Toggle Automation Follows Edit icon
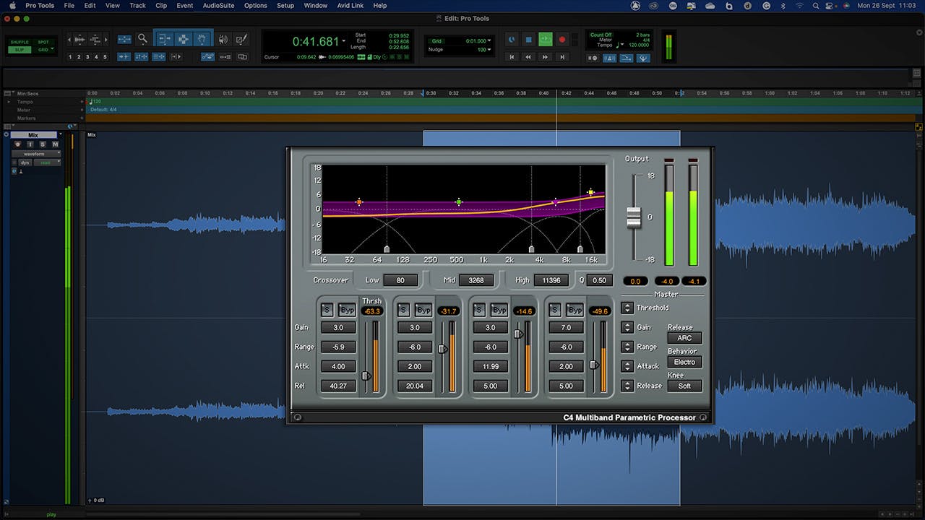Viewport: 925px width, 520px height. [x=208, y=56]
